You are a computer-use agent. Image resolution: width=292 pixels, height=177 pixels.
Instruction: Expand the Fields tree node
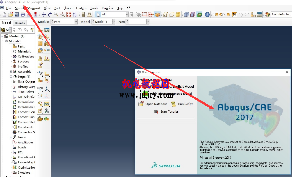point(11,137)
